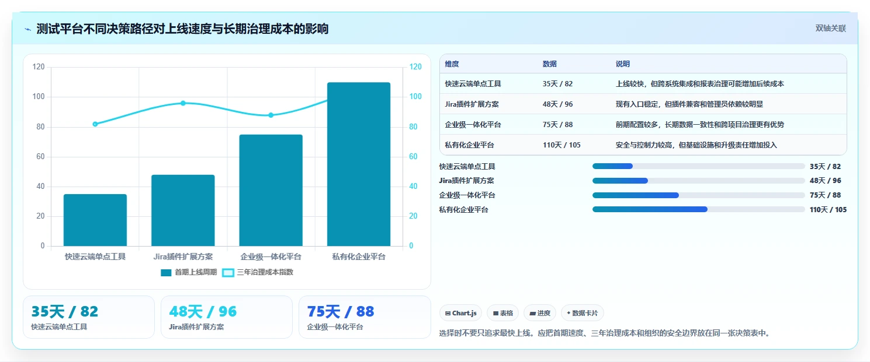Click the 首期上线周期 legend color box
Screen dimensions: 870x362
[167, 272]
